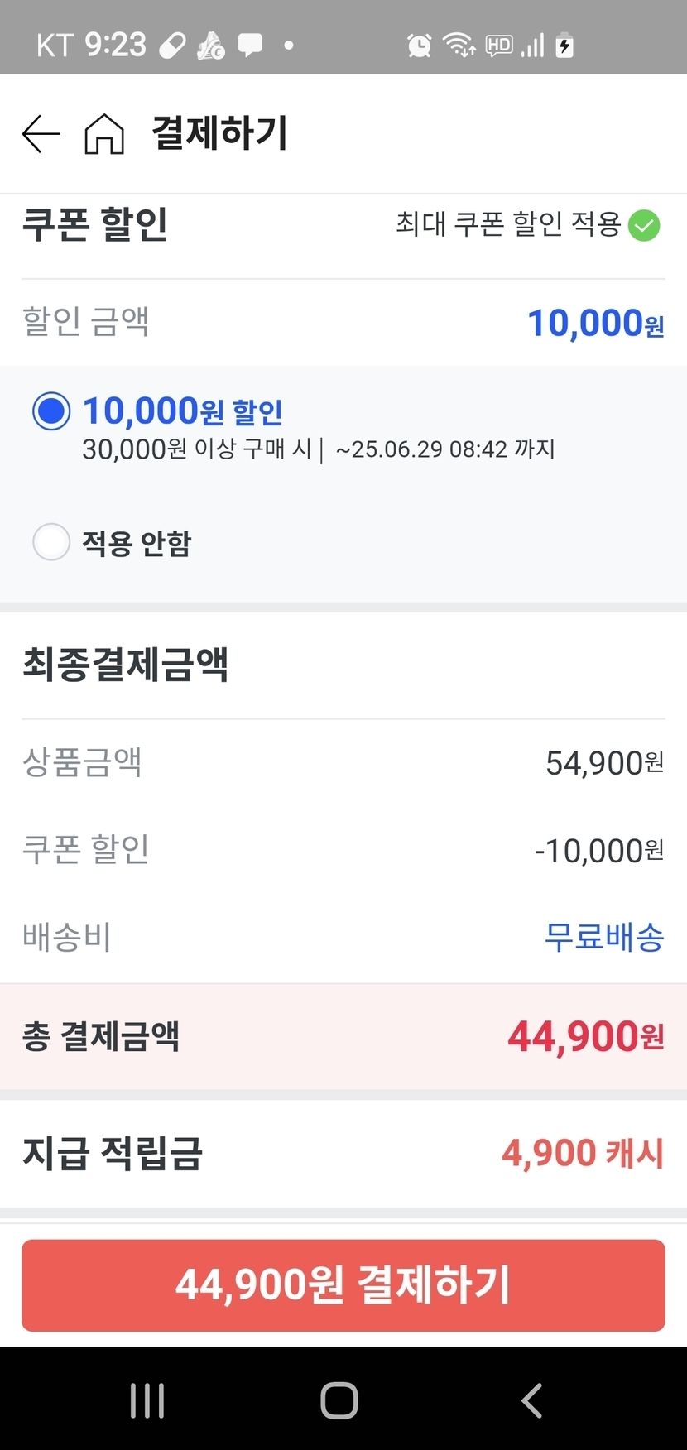Tap the 총 결제금액 total row
Screen dimensions: 687x1450
point(343,1036)
